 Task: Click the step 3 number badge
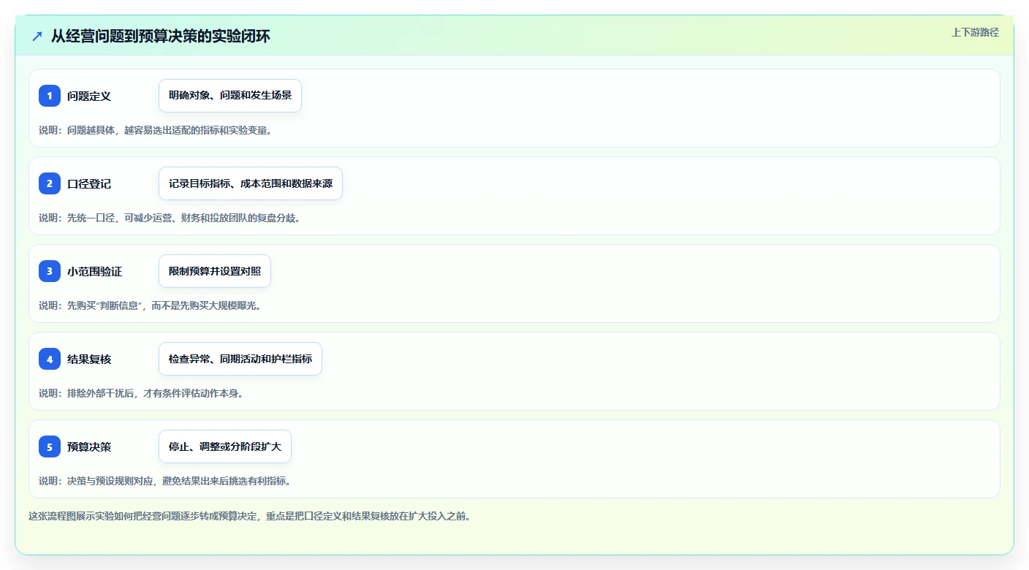click(50, 271)
